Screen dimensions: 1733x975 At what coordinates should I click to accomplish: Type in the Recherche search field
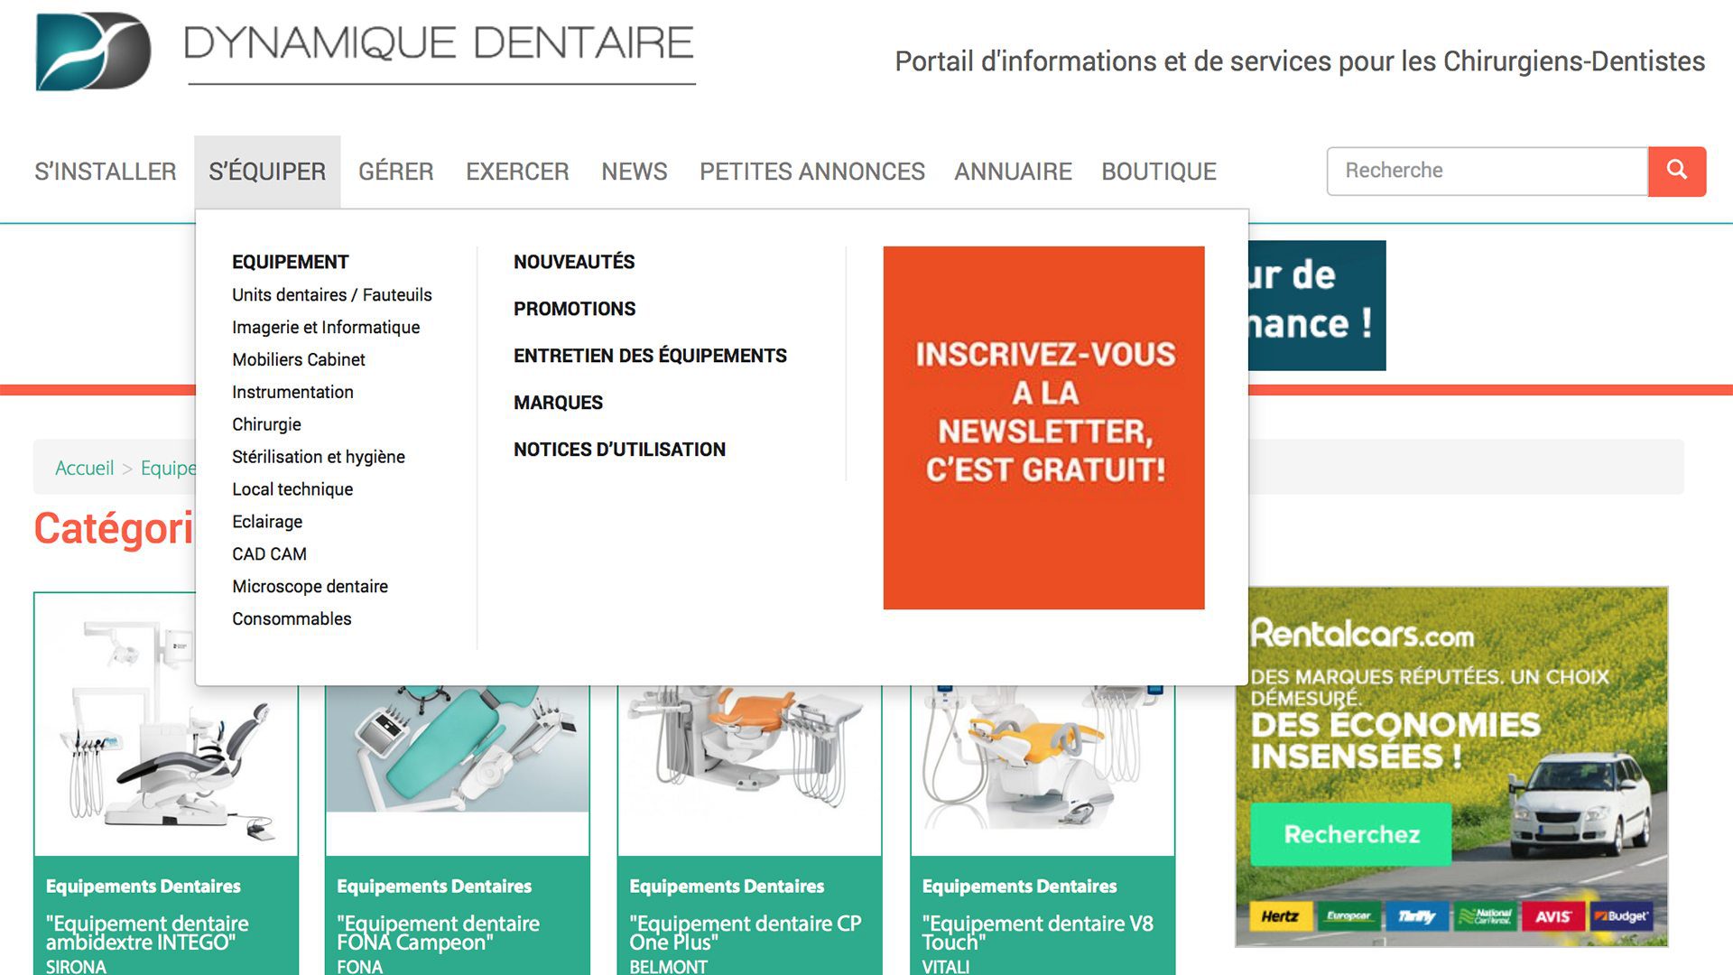(1486, 171)
